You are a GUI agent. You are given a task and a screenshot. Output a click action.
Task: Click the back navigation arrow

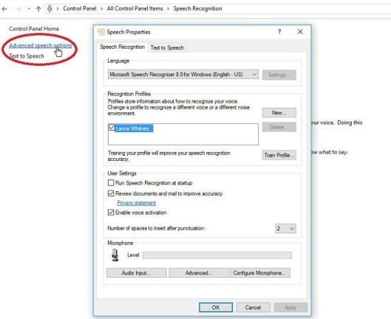(4, 9)
